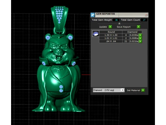Click the Diamond column header
Viewport: 166px width, 125px height.
(x=132, y=32)
